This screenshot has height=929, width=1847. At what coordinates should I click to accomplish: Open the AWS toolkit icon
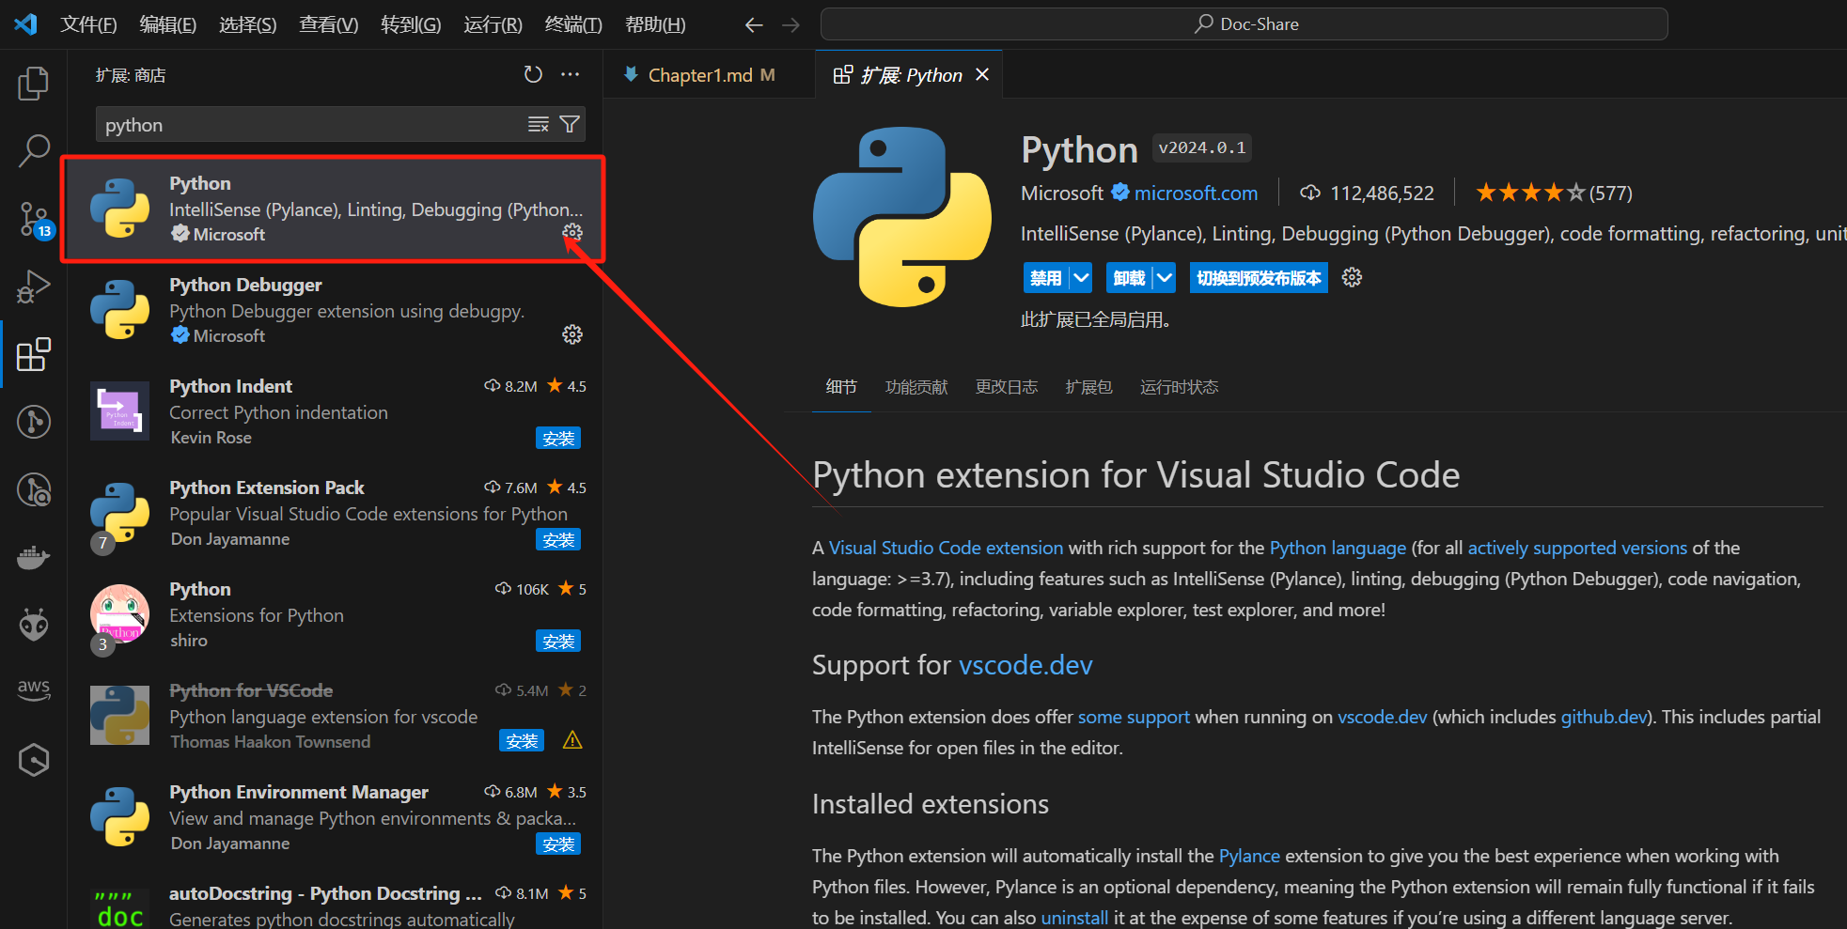point(33,689)
